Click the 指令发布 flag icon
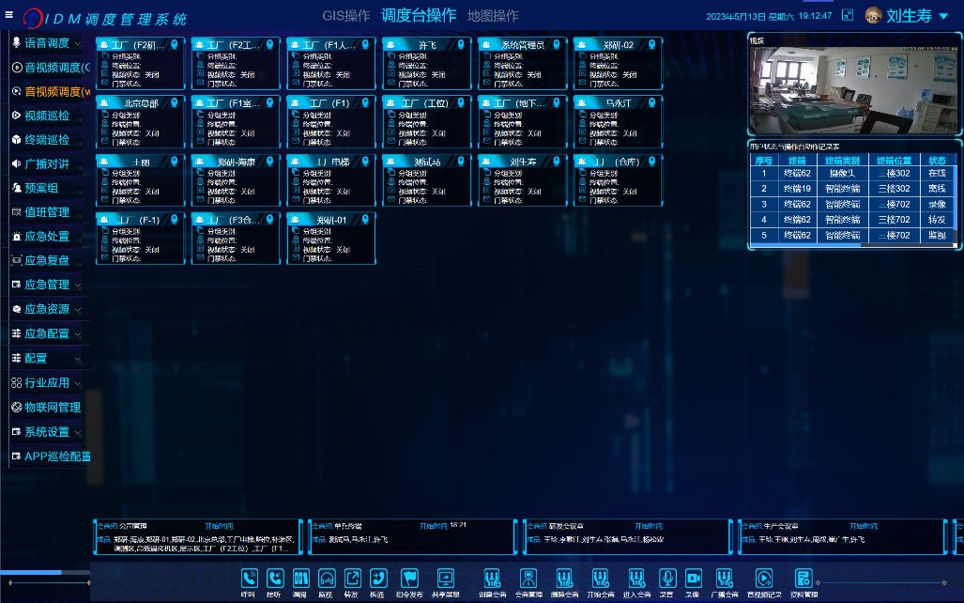Screen dimensions: 964x603 [x=409, y=579]
